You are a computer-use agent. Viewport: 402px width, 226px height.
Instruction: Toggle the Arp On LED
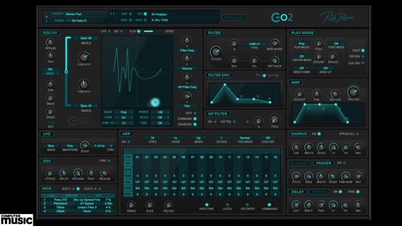(129, 142)
